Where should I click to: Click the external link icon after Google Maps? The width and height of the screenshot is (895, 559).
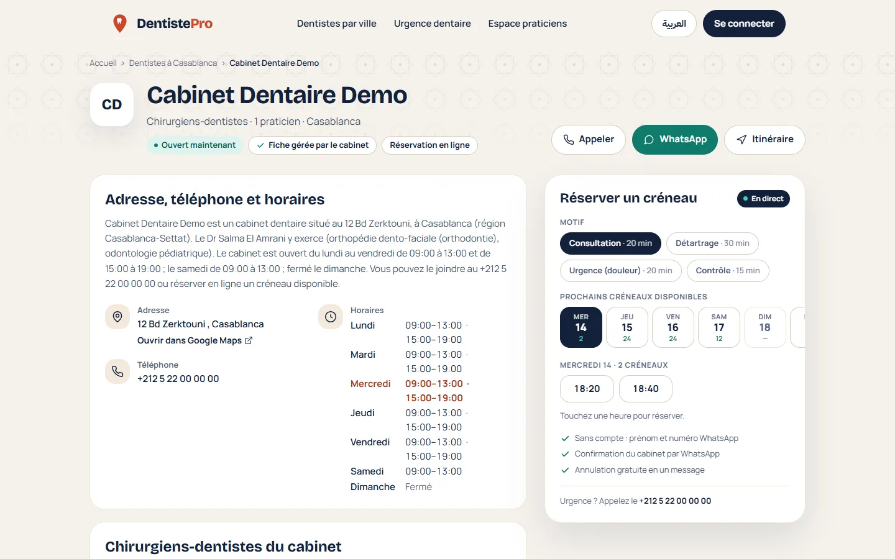coord(249,340)
